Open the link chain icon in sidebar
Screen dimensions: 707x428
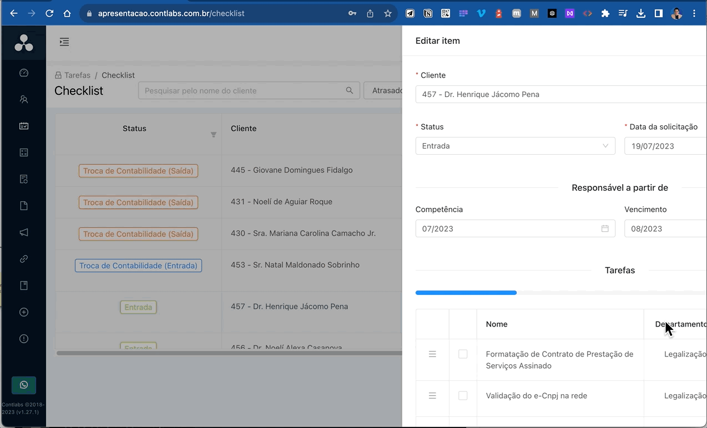[24, 259]
